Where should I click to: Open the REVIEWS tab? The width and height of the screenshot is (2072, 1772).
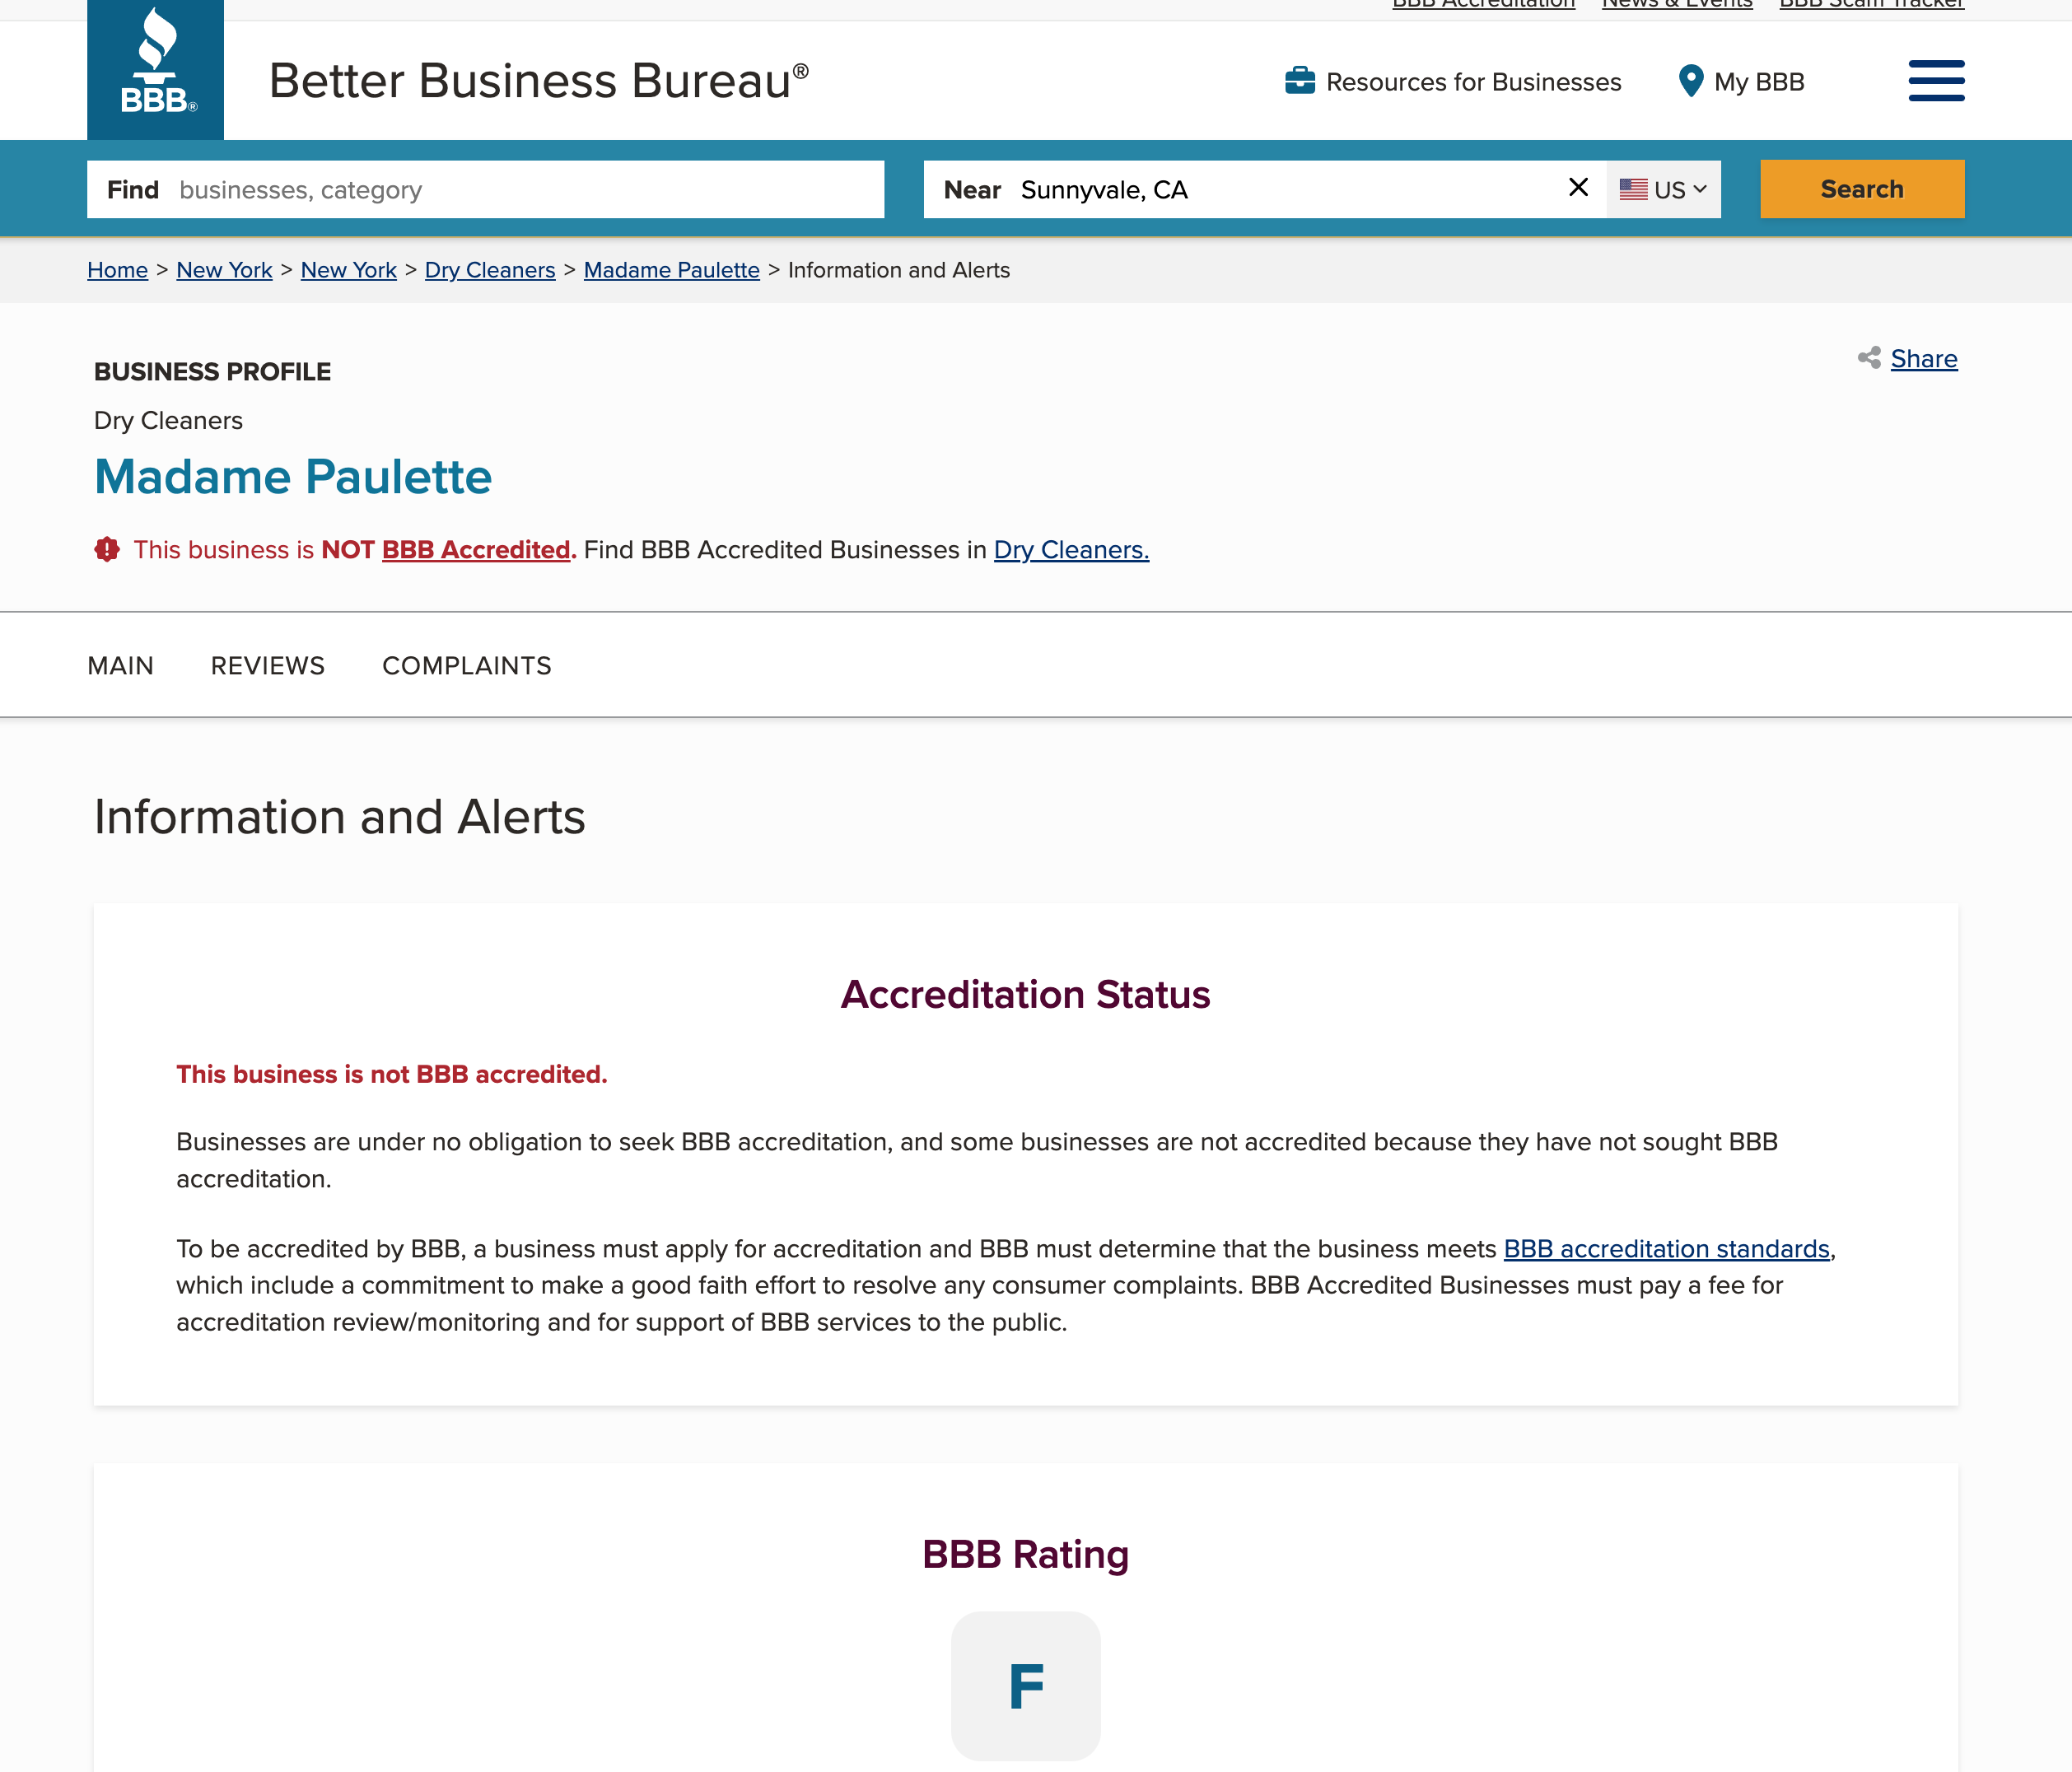(x=268, y=666)
